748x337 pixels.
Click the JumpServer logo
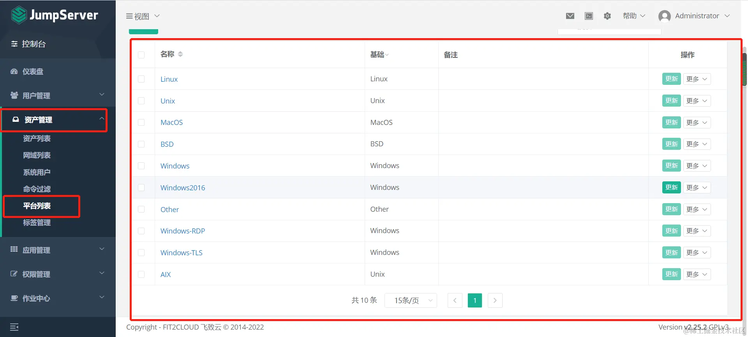[55, 15]
